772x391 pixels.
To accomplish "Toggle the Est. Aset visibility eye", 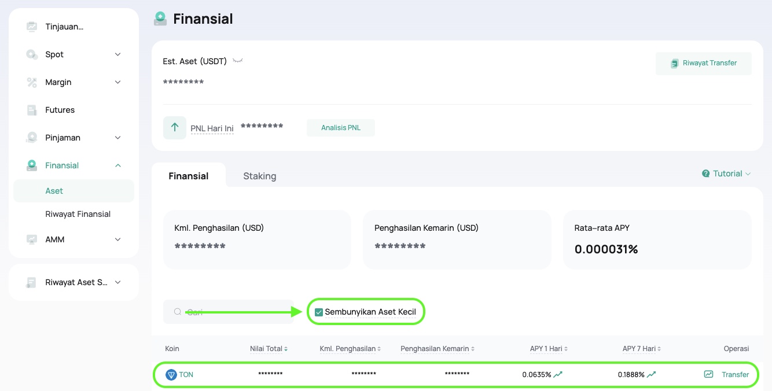I will click(x=237, y=61).
